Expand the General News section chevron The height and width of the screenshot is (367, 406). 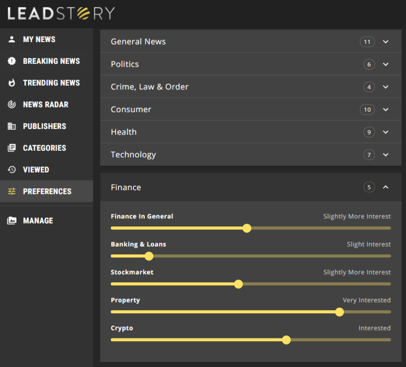coord(386,42)
